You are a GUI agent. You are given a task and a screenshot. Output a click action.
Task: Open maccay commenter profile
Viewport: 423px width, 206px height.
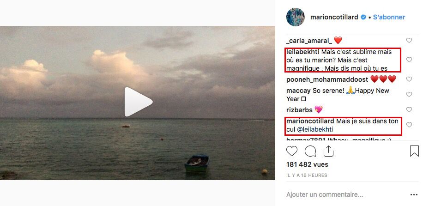click(298, 91)
